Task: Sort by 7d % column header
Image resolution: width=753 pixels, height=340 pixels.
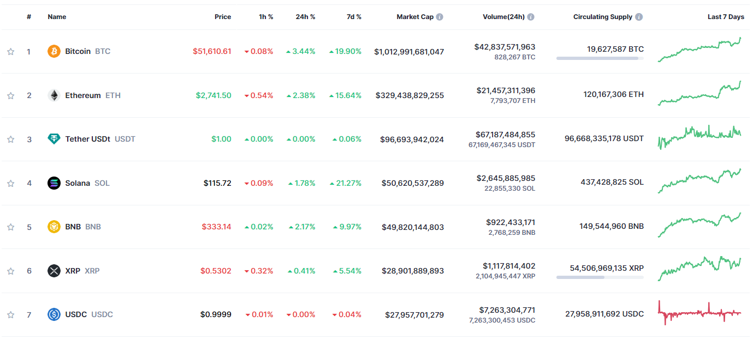Action: 354,17
